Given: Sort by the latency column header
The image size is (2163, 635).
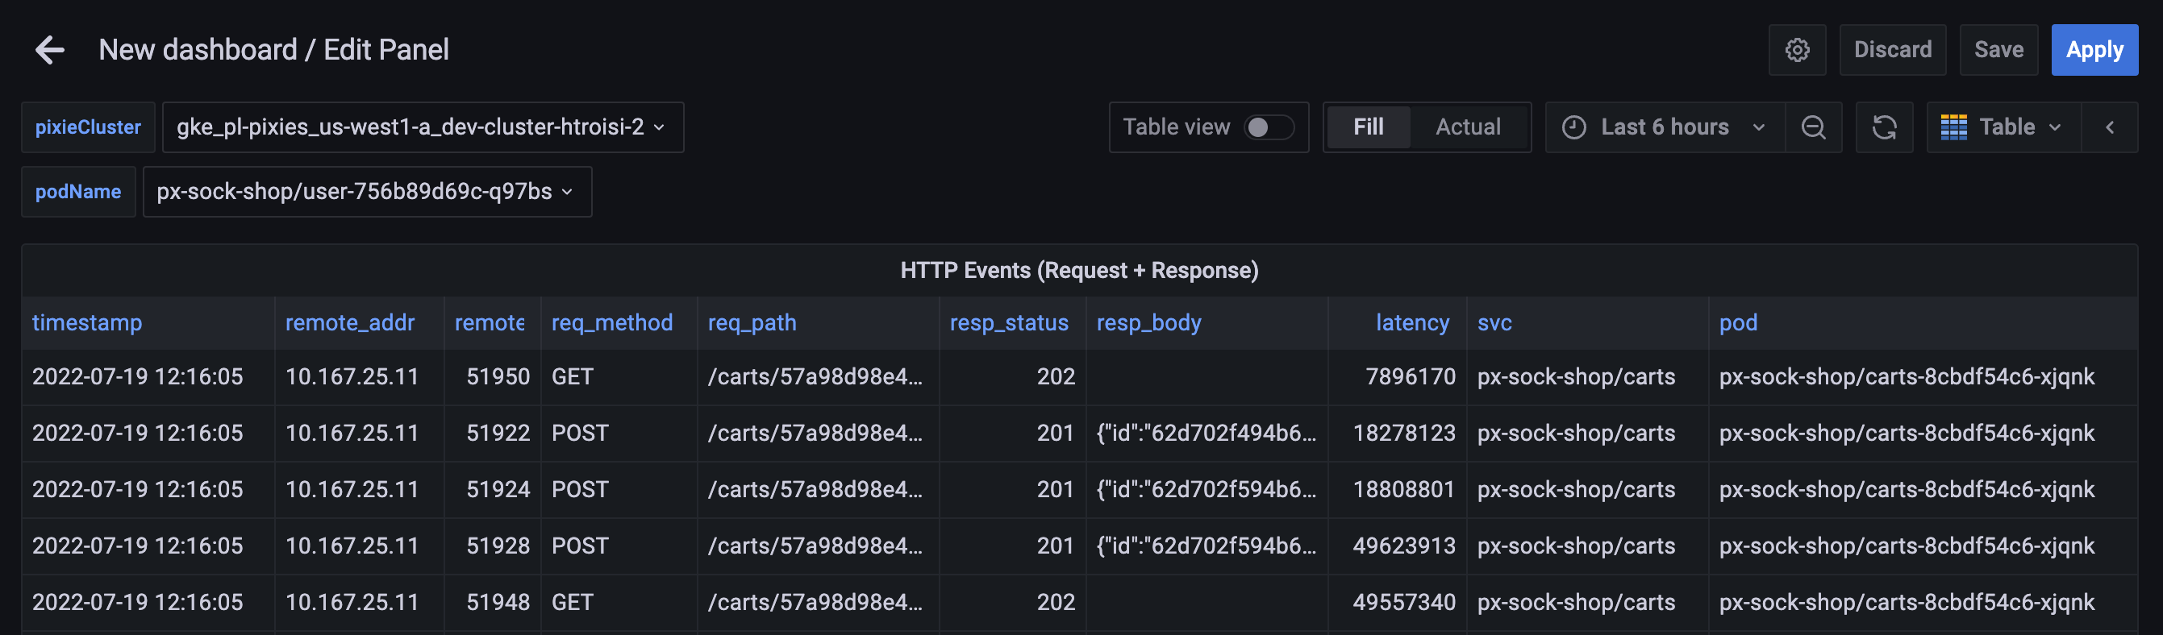Looking at the screenshot, I should pos(1411,323).
